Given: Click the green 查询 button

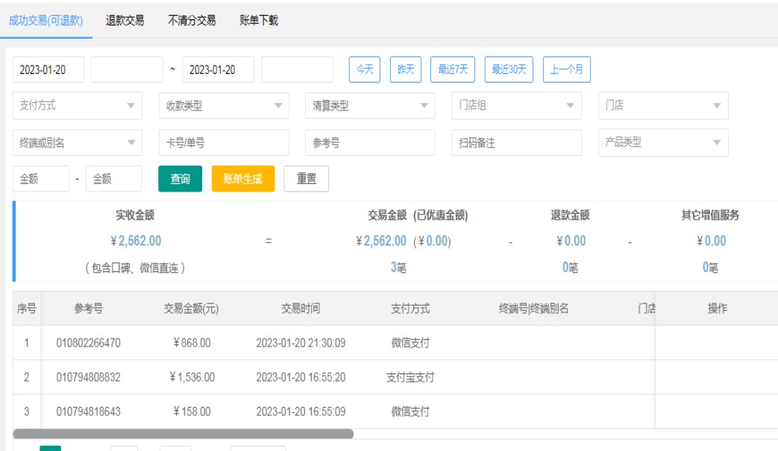Looking at the screenshot, I should pos(180,179).
